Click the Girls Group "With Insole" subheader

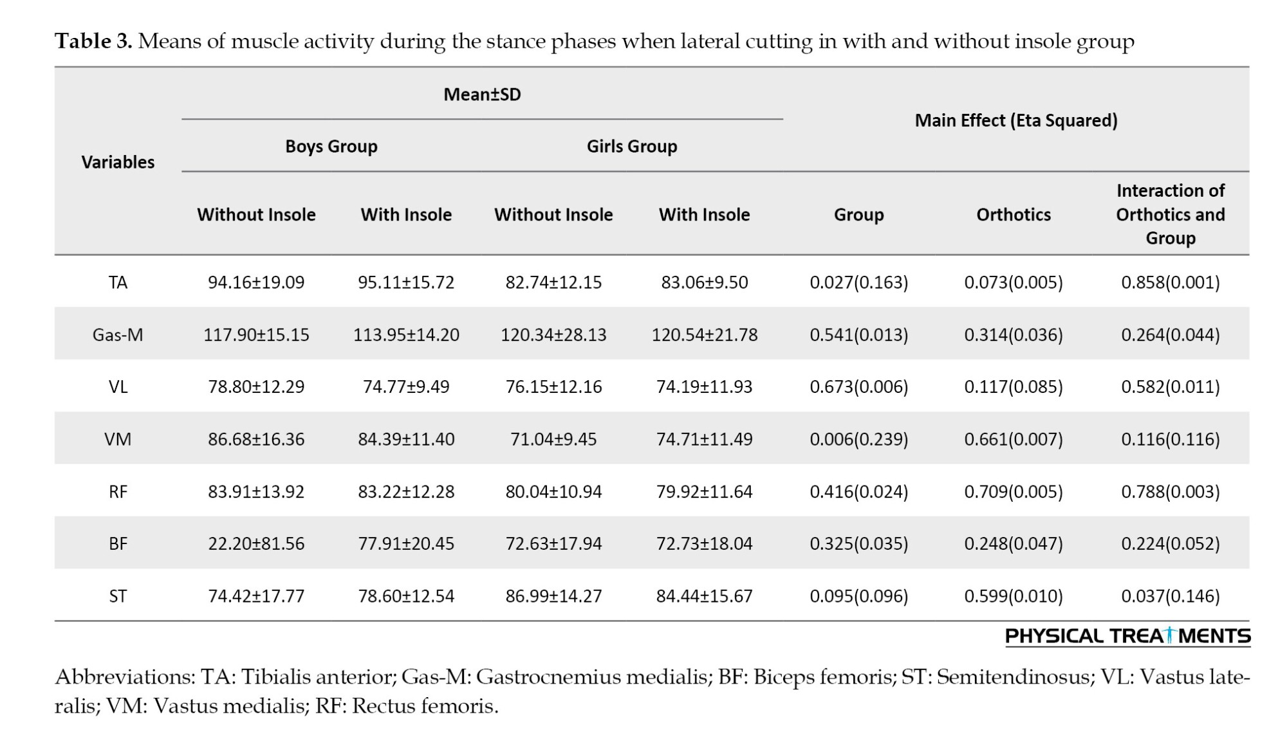[x=704, y=214]
